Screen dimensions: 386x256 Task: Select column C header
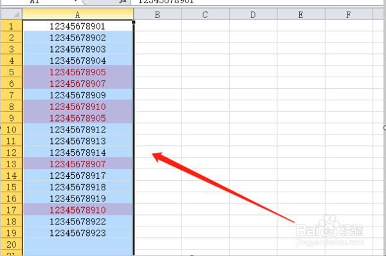(205, 15)
